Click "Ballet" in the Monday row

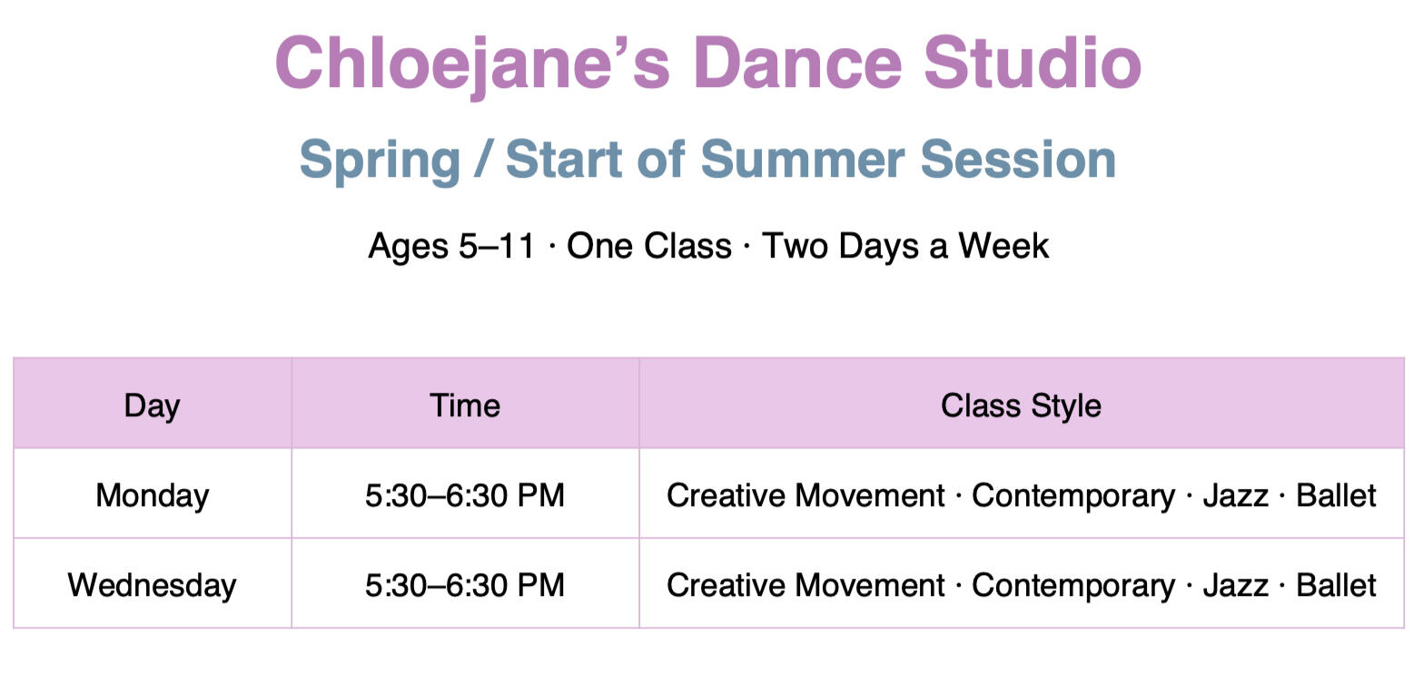[1336, 495]
